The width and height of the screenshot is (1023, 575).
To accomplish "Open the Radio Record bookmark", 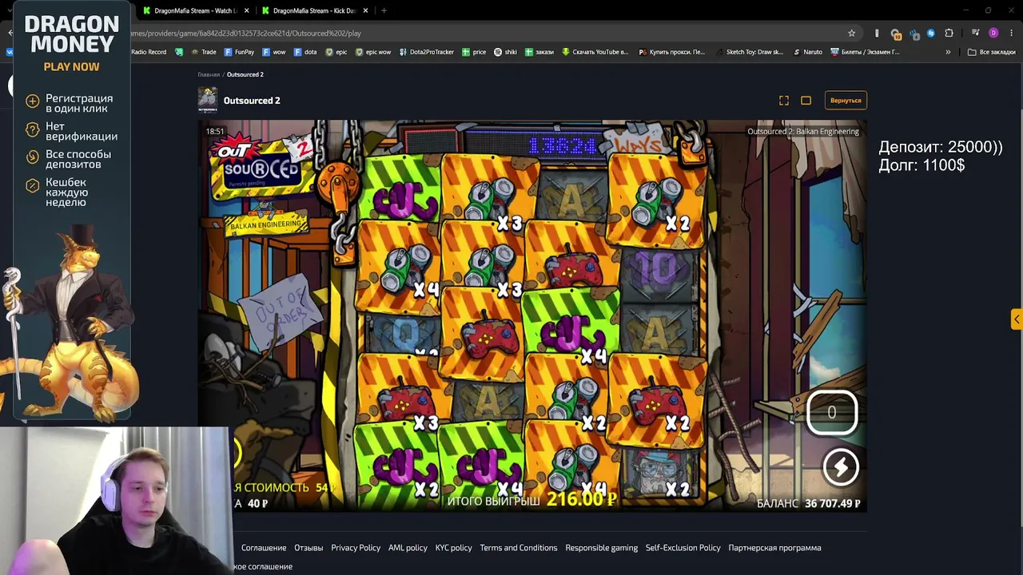I will [149, 52].
